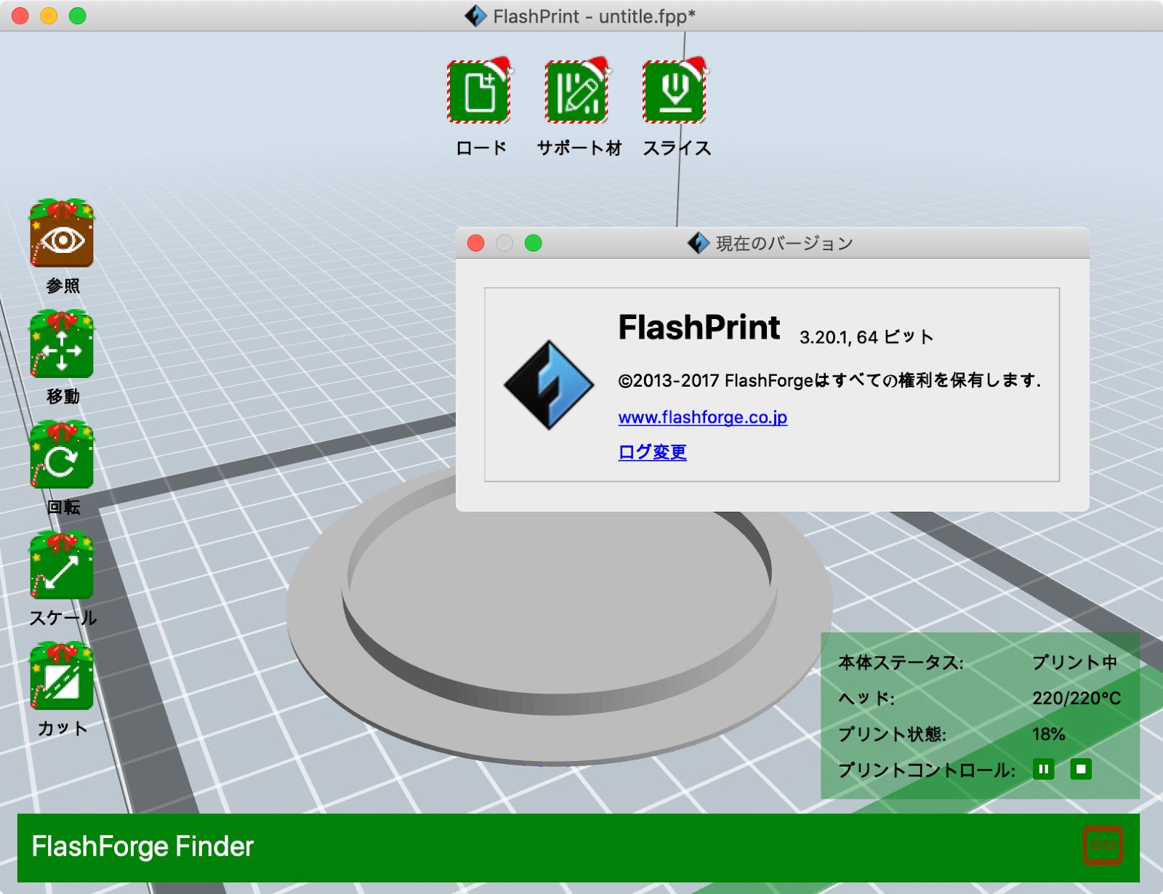The image size is (1163, 894).
Task: Pause the current print job
Action: point(1044,769)
